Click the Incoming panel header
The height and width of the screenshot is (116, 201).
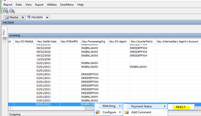coord(104,35)
